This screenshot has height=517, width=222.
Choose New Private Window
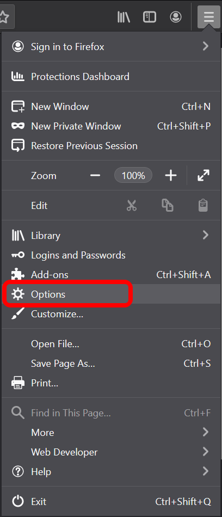[111, 126]
